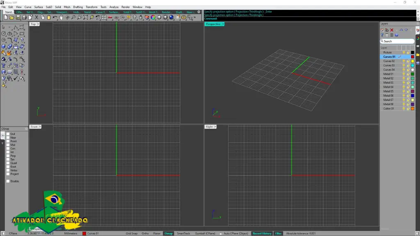Click the yellow color swatch of Curves 02

[413, 61]
